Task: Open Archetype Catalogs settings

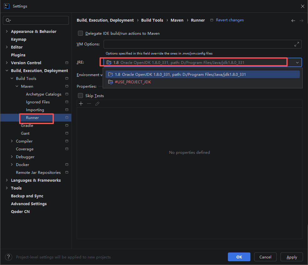Action: point(44,94)
